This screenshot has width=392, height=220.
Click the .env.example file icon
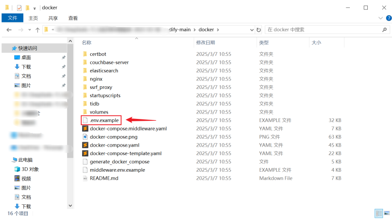coord(85,120)
